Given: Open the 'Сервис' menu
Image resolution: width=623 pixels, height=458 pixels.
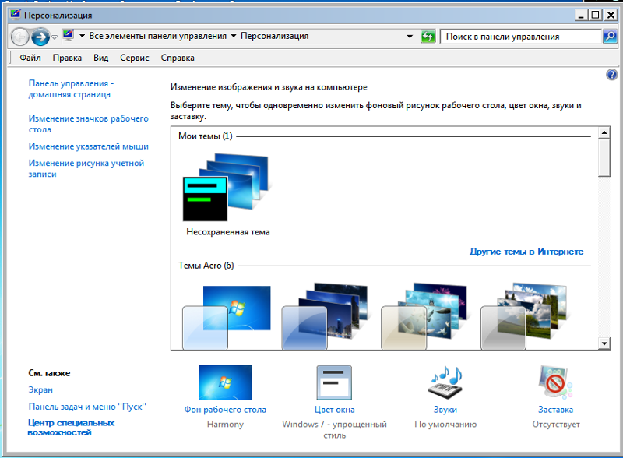Looking at the screenshot, I should click(x=134, y=58).
